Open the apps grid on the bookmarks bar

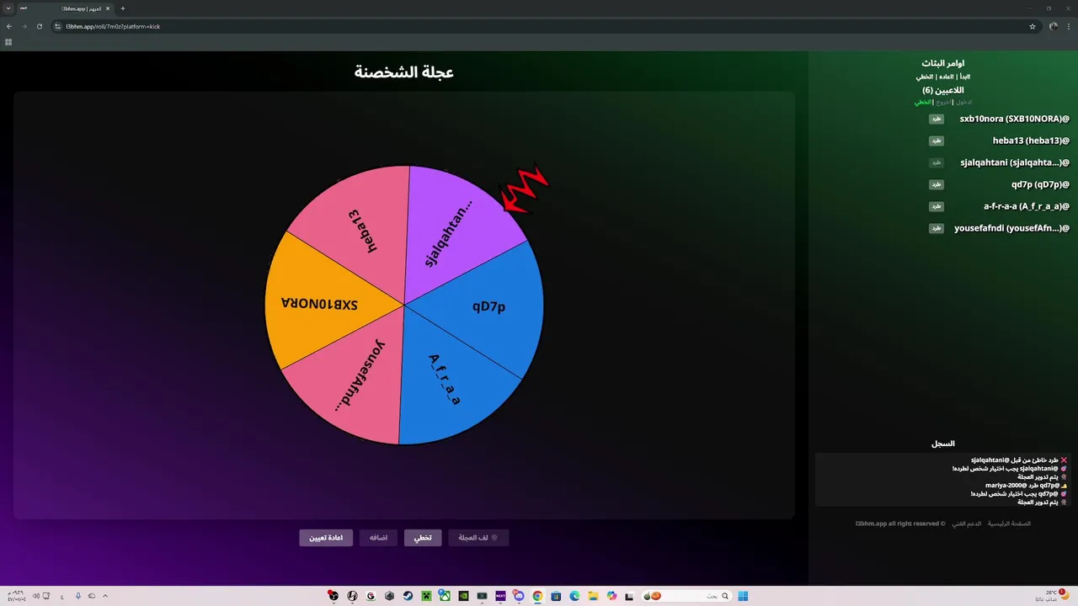click(8, 42)
